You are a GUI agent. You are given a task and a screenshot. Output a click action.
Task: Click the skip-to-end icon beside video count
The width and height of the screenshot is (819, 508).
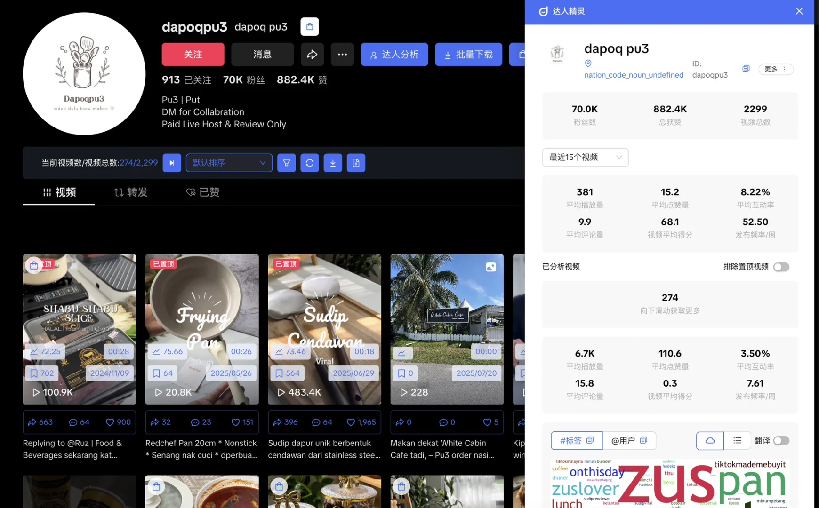pos(172,163)
